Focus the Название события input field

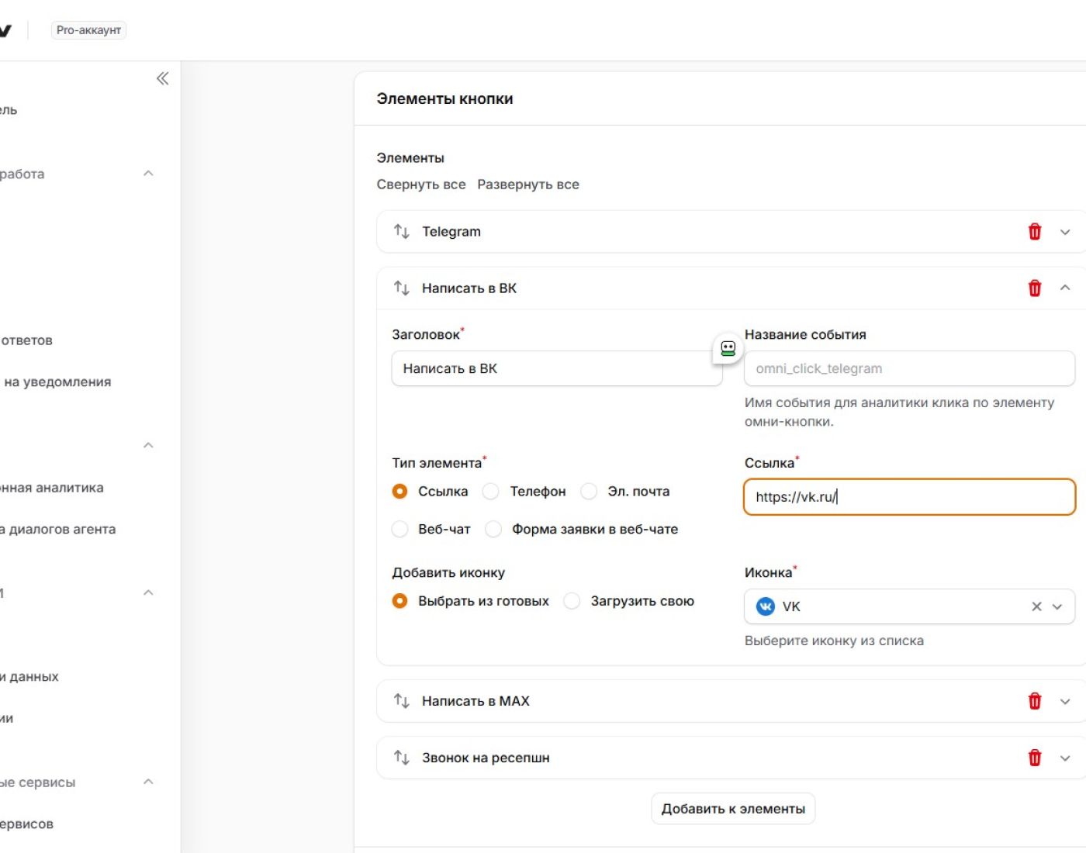(909, 368)
